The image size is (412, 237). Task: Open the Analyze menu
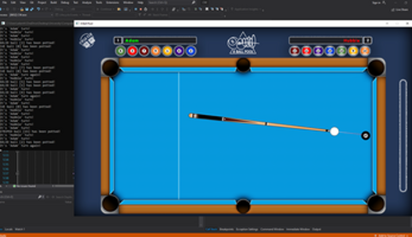click(87, 2)
